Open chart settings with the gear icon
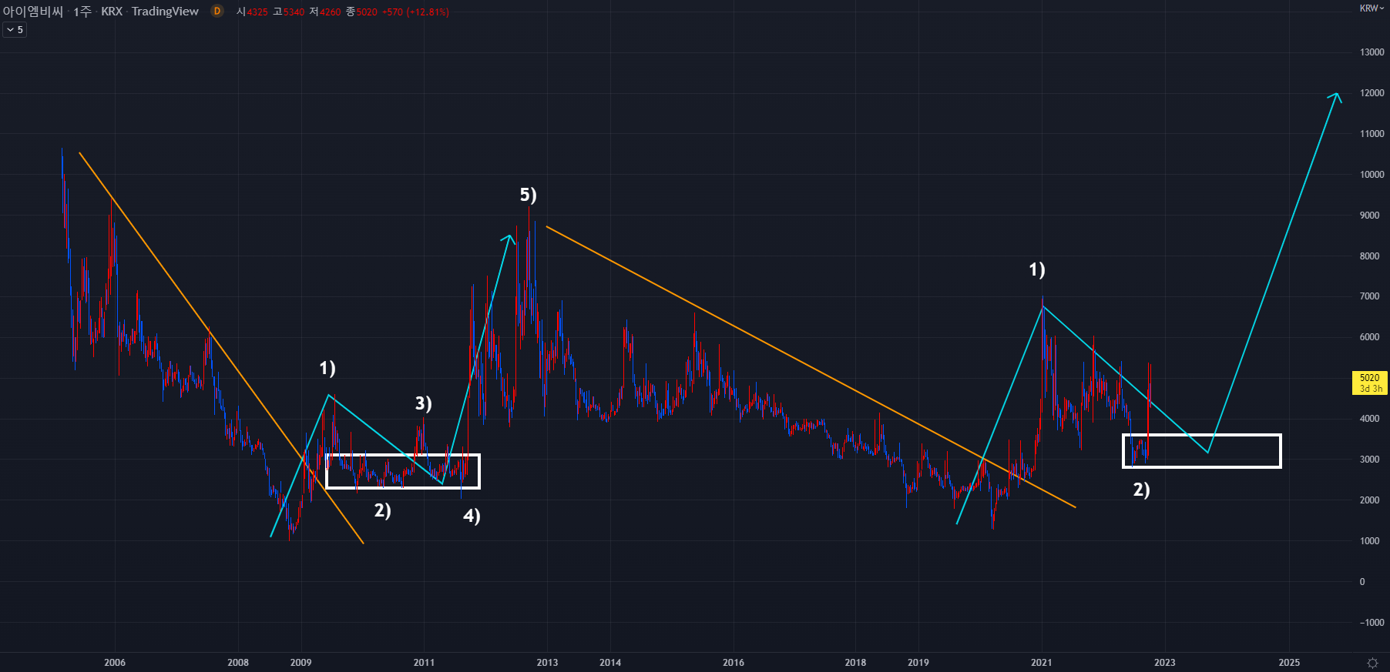Image resolution: width=1390 pixels, height=672 pixels. (1372, 663)
